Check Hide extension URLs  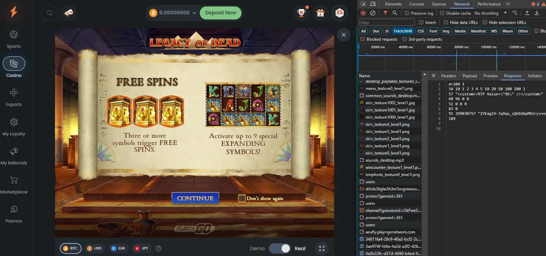tap(485, 22)
